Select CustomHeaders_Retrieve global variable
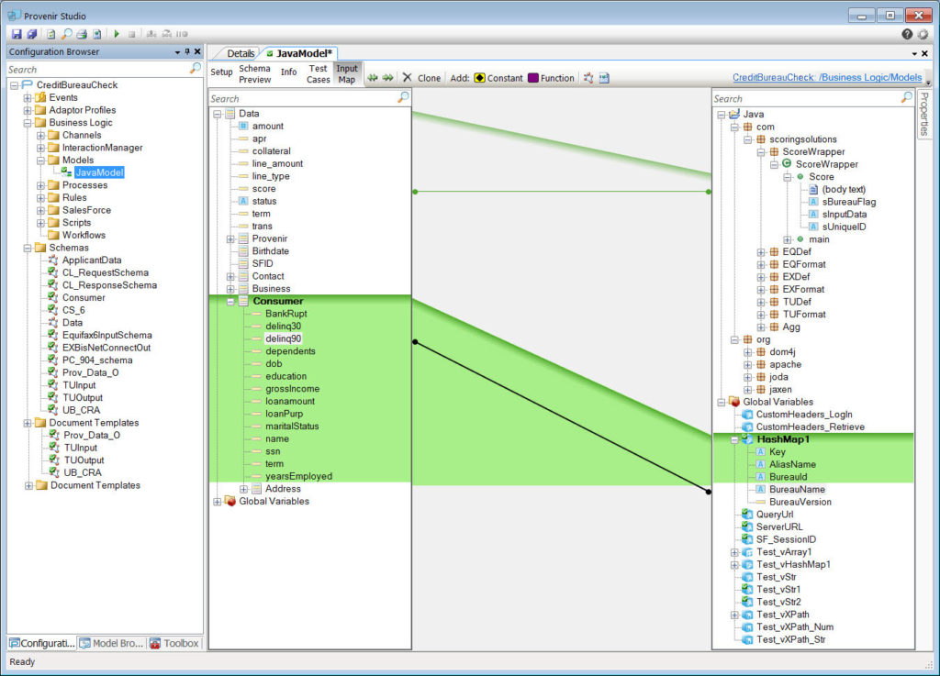The image size is (940, 676). [x=810, y=427]
